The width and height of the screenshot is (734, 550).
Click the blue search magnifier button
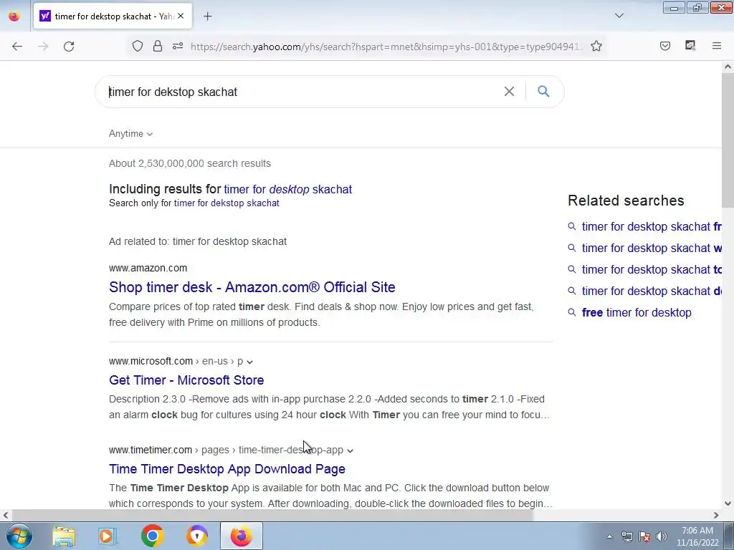[x=543, y=91]
